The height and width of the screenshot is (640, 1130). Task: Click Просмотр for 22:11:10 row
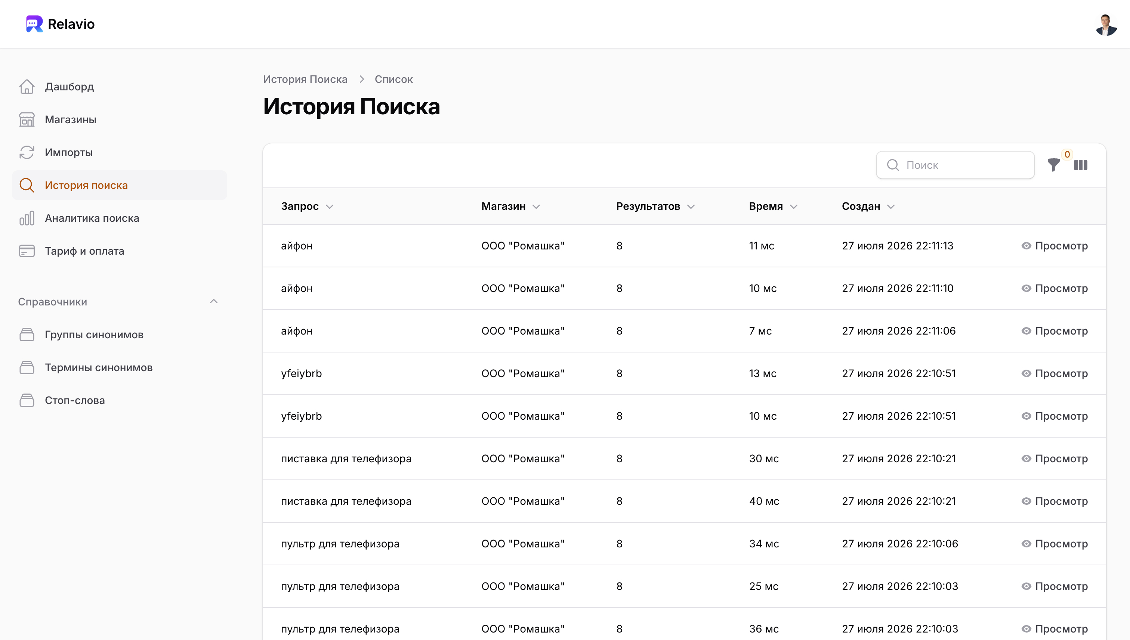1055,288
